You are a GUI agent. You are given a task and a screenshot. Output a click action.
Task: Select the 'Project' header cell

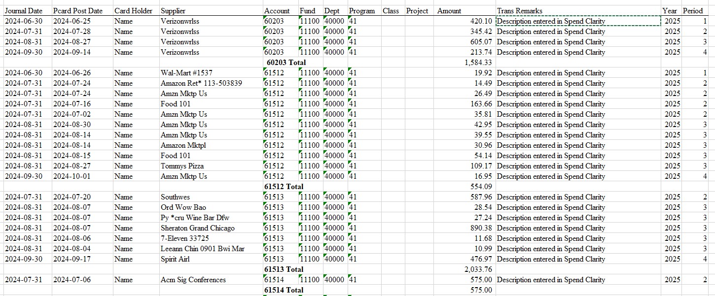coord(420,10)
